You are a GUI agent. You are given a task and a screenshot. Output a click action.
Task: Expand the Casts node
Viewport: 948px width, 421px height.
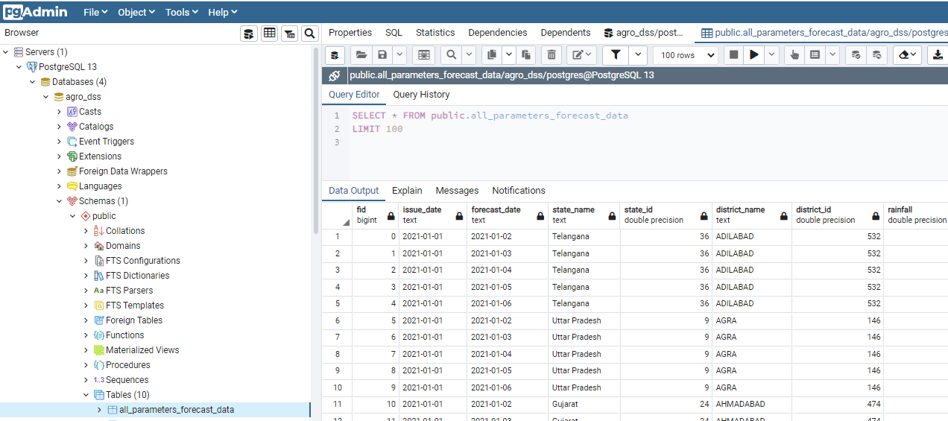60,112
